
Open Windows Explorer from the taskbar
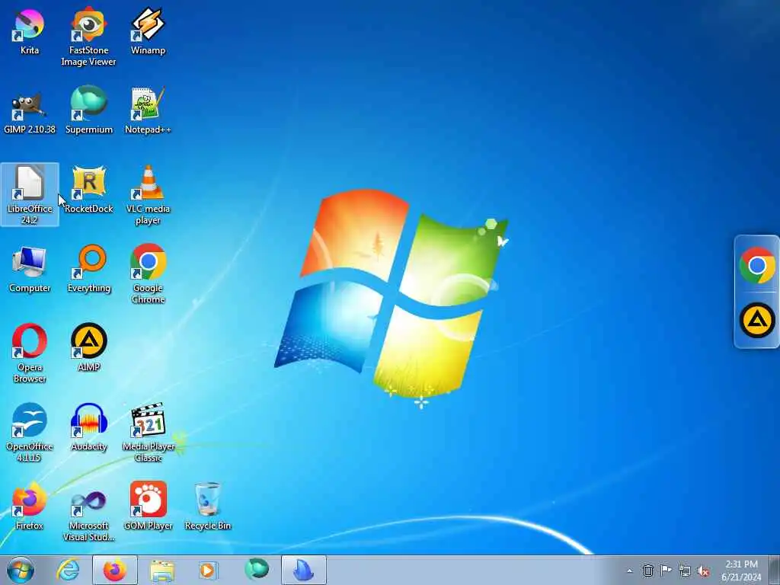click(x=161, y=570)
